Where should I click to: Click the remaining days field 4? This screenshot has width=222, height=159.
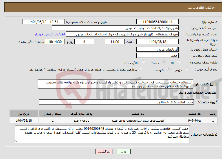(x=84, y=42)
